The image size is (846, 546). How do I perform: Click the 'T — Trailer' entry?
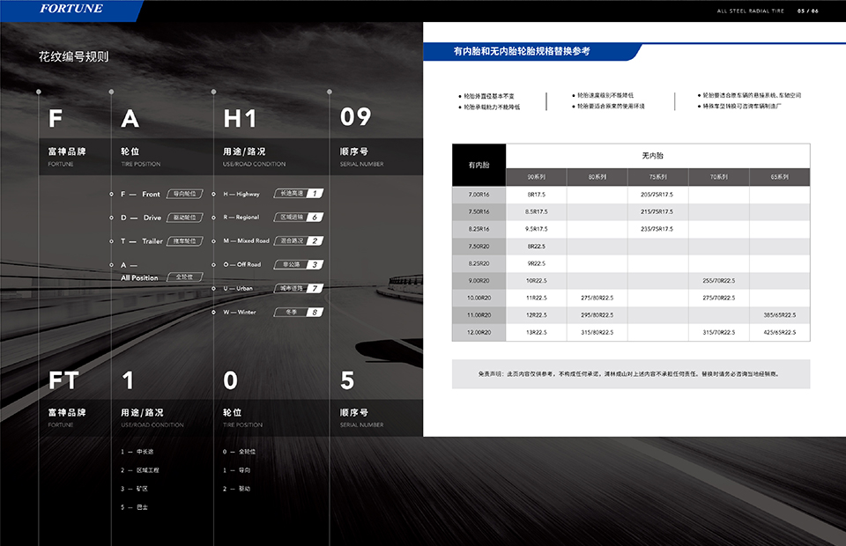tap(141, 241)
